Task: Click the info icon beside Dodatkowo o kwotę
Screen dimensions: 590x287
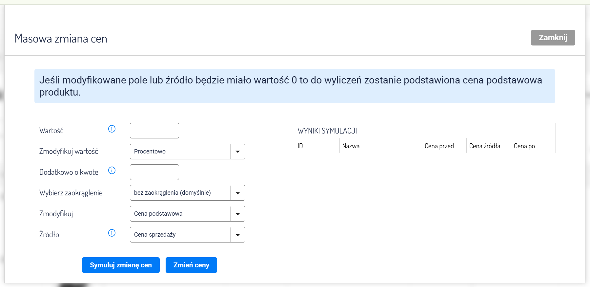Action: click(x=112, y=170)
